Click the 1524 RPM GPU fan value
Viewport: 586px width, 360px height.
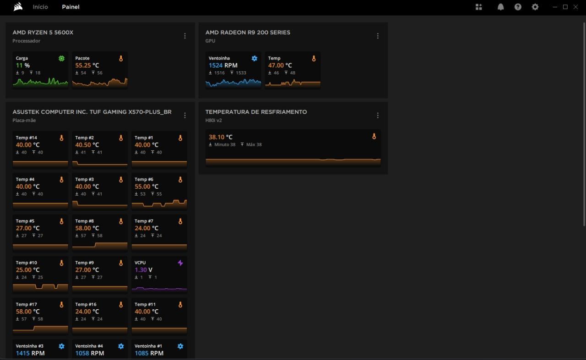223,65
